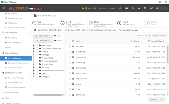Click the host icon in breadcrumb path
The image size is (169, 104).
(x=35, y=30)
